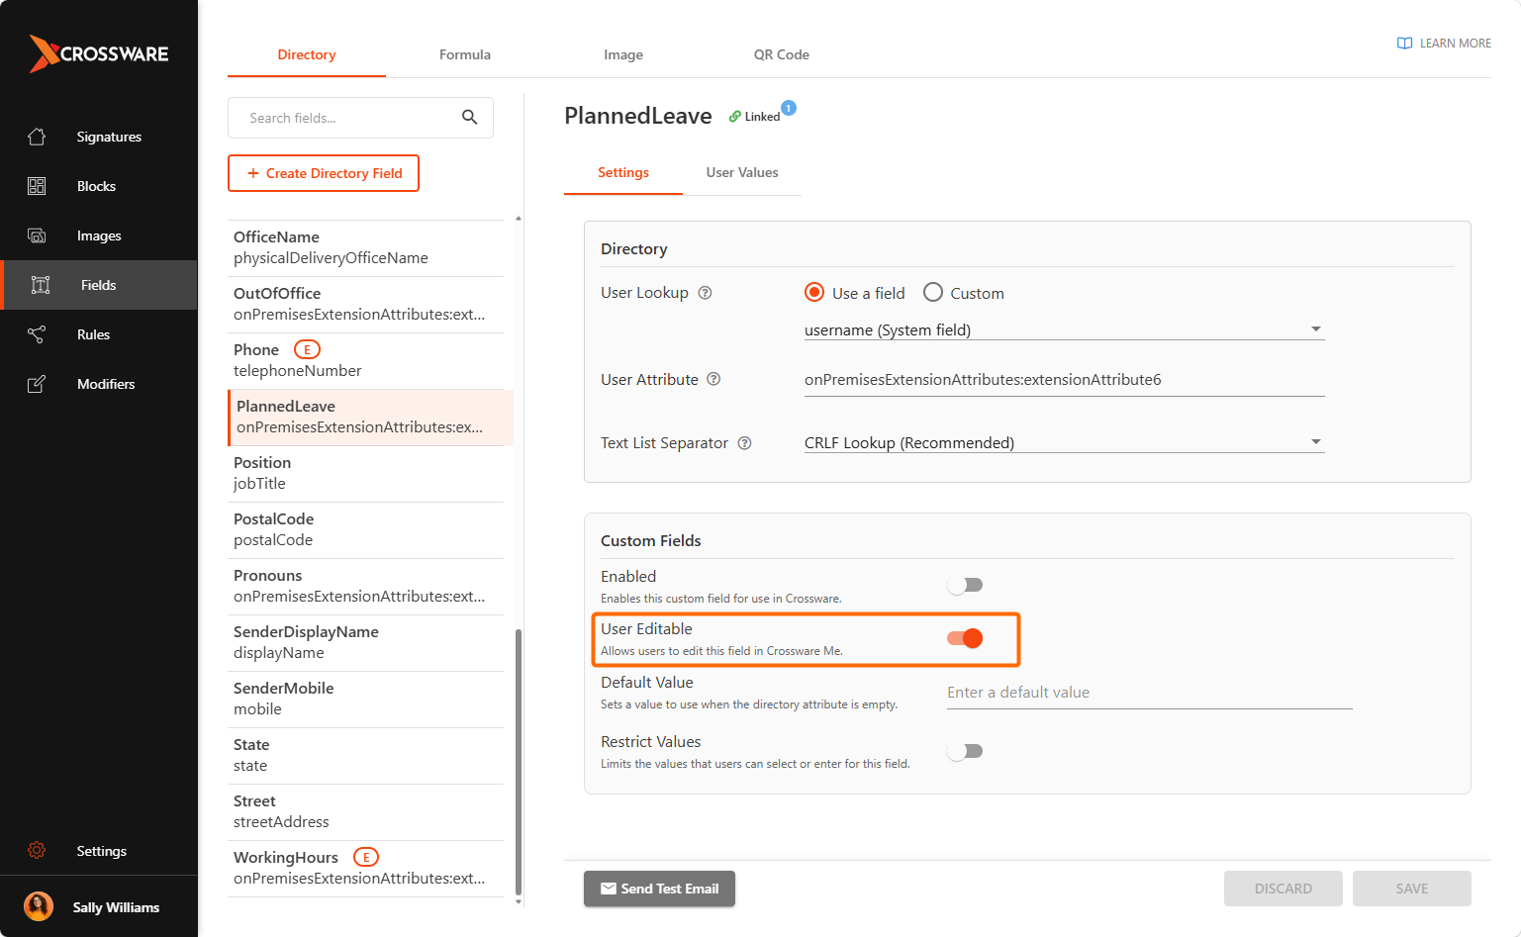Click Create Directory Field button

pyautogui.click(x=324, y=173)
